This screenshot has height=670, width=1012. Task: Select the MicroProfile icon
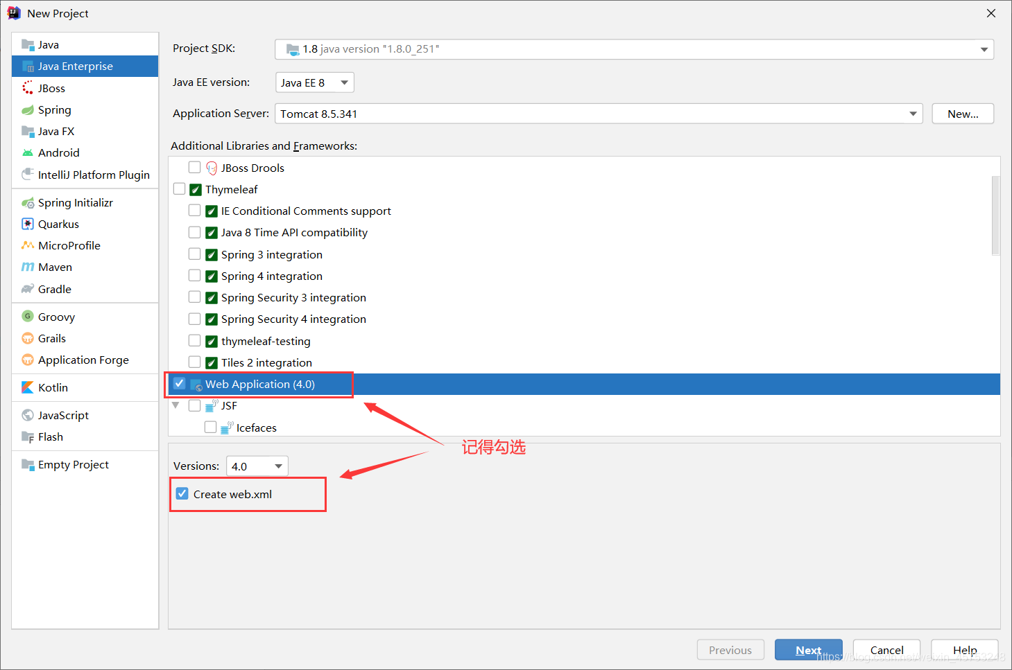(x=28, y=245)
